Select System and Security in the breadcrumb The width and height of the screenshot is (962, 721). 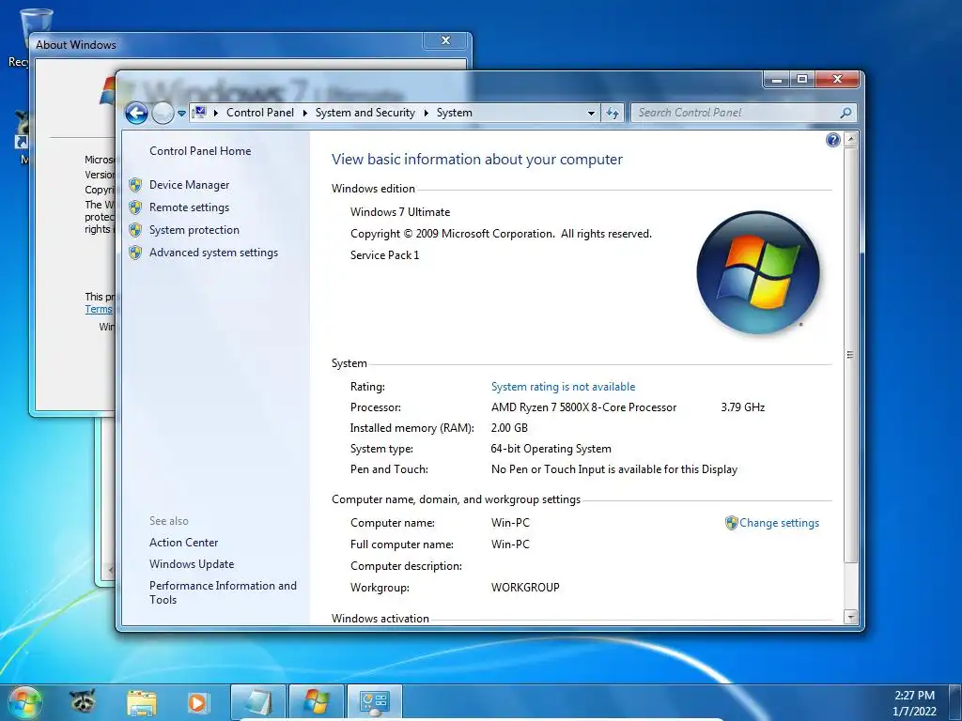tap(365, 113)
